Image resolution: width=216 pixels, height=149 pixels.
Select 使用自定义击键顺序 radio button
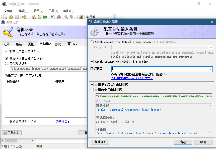click(92, 90)
